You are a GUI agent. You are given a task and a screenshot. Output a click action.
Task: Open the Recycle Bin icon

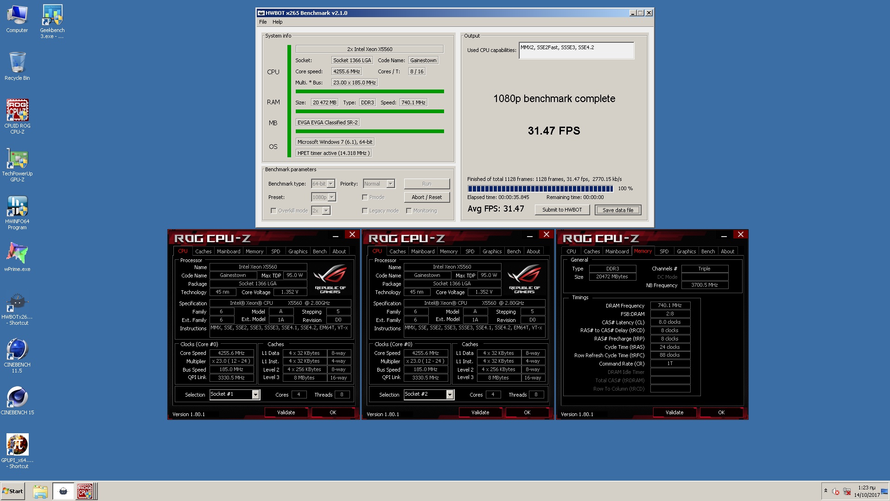coord(17,66)
